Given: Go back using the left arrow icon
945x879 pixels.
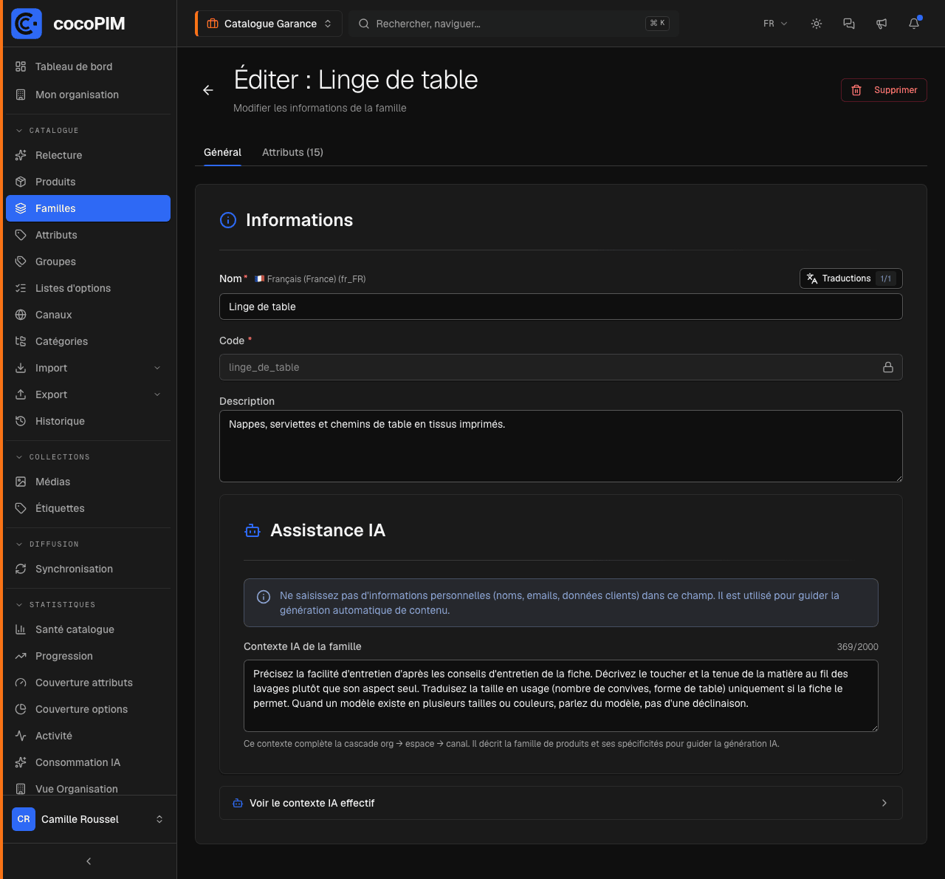Looking at the screenshot, I should (x=208, y=90).
